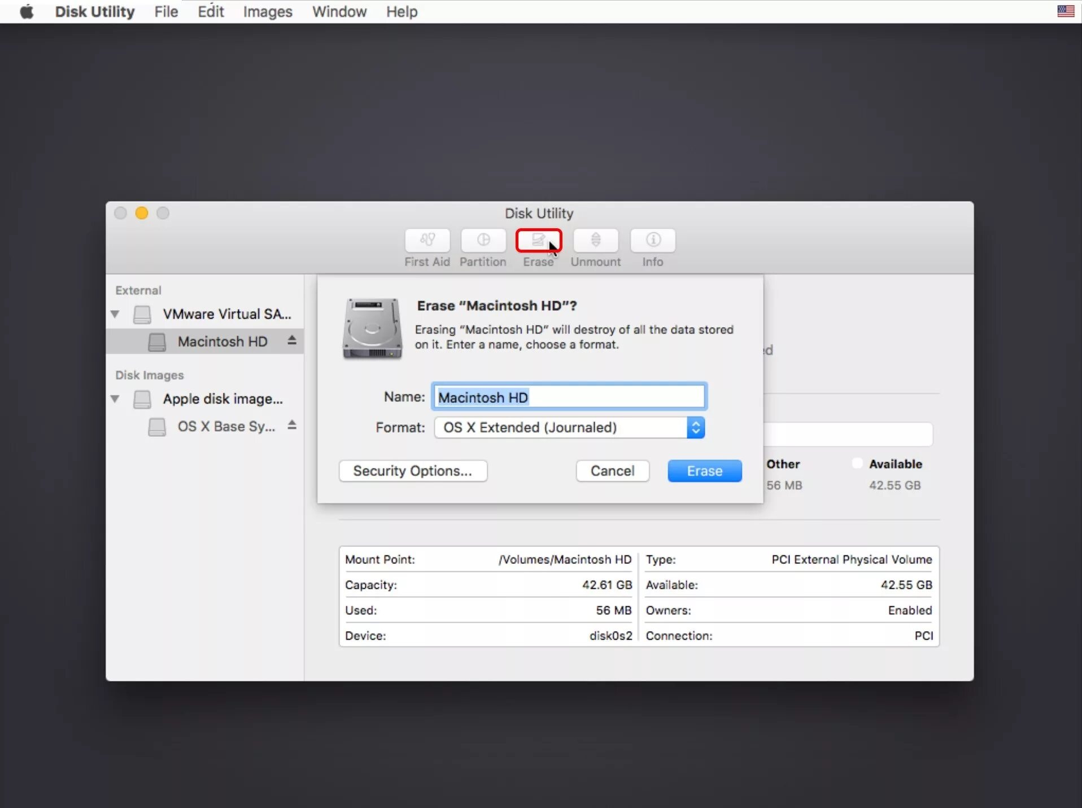Image resolution: width=1082 pixels, height=808 pixels.
Task: Click the Erase toolbar icon
Action: coord(539,240)
